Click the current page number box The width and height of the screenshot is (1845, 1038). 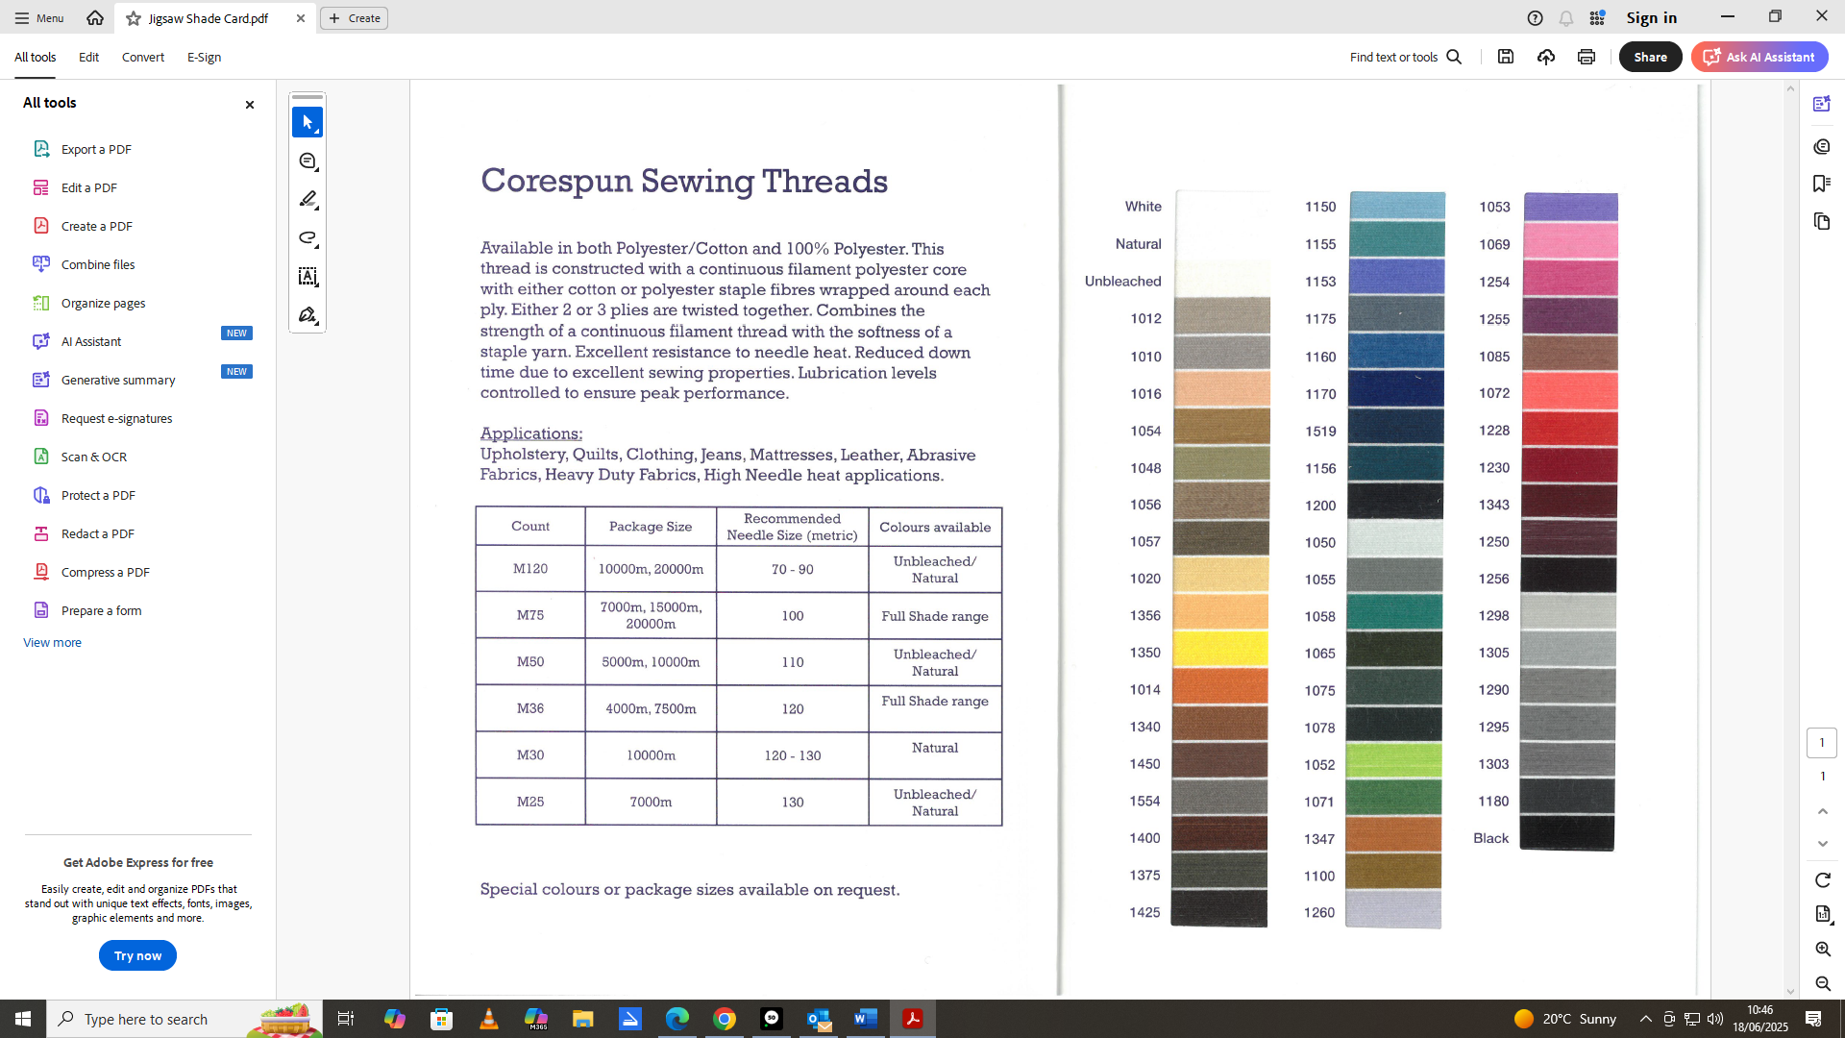pyautogui.click(x=1822, y=743)
